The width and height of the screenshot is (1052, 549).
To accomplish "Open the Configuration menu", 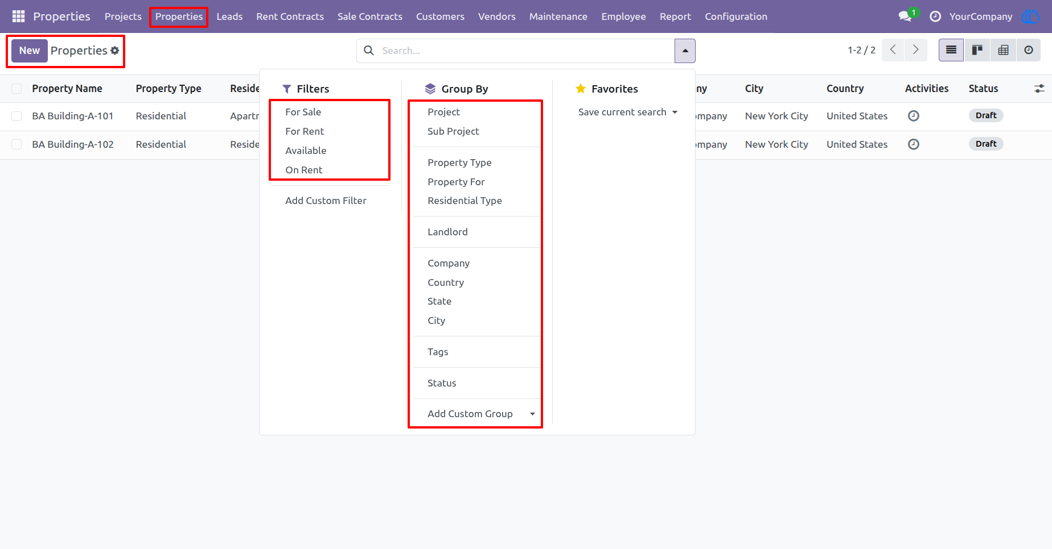I will click(x=736, y=16).
